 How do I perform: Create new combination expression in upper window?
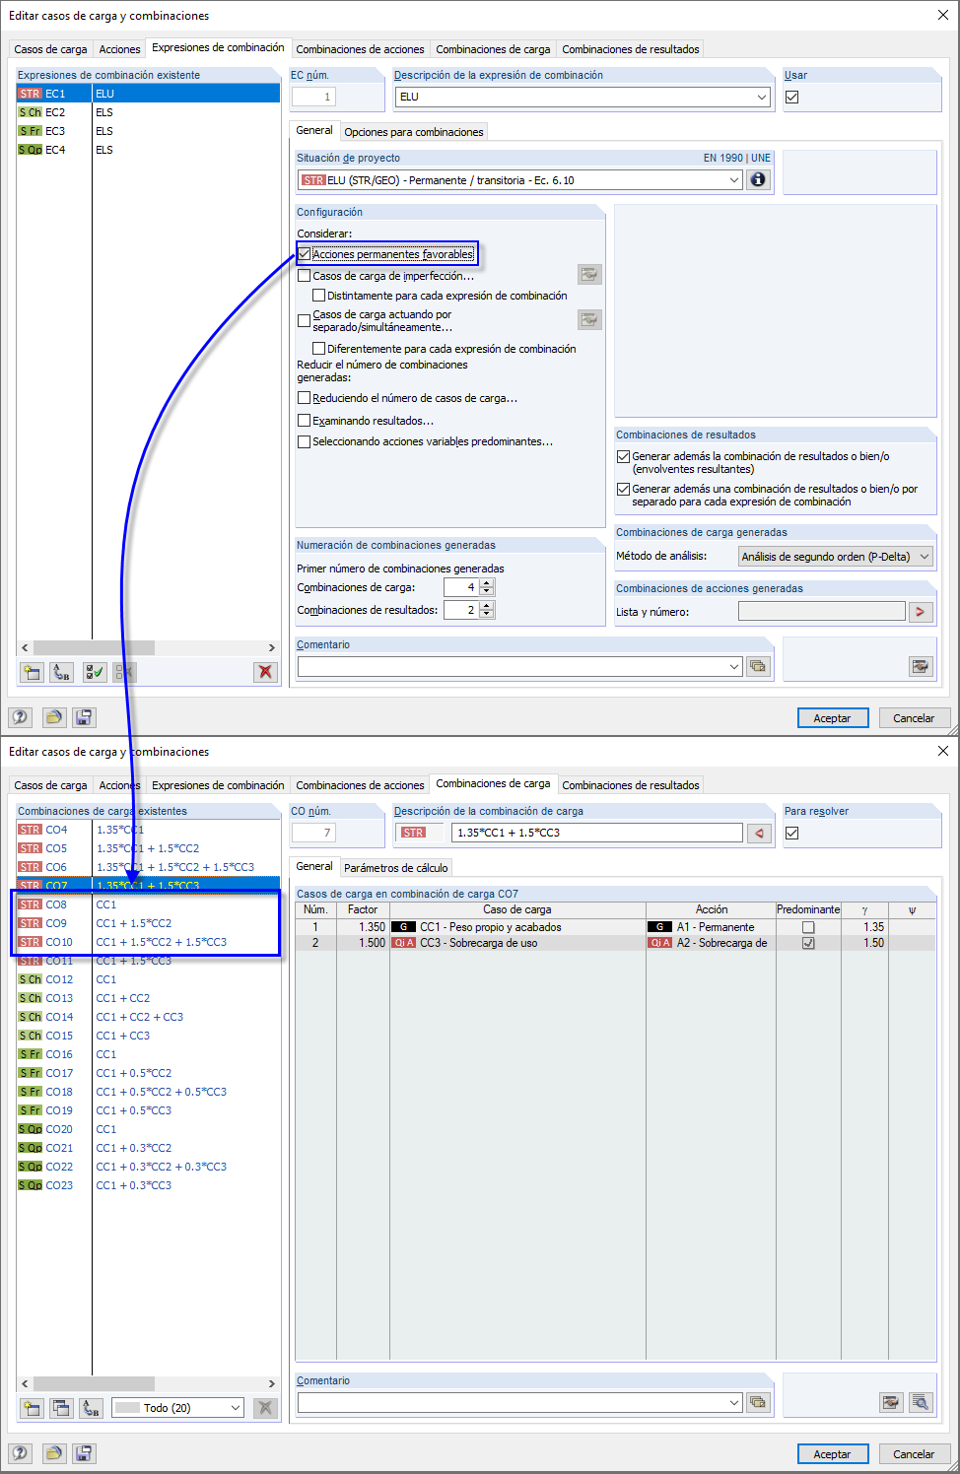[32, 672]
